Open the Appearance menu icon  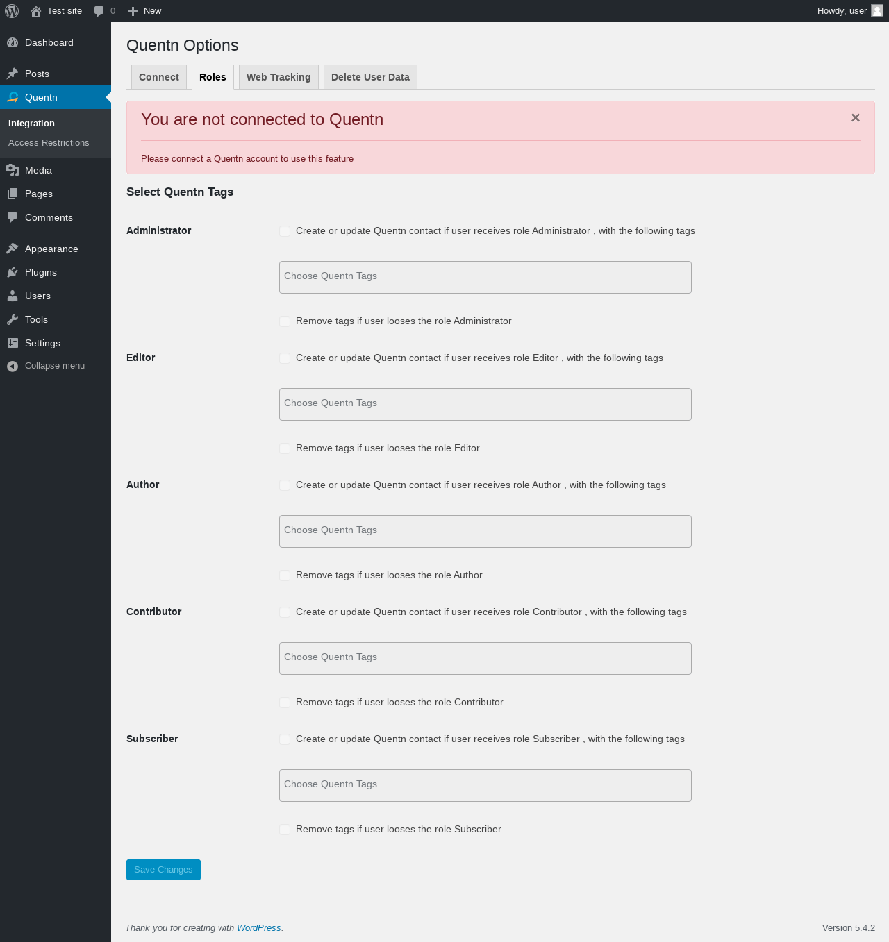[13, 249]
